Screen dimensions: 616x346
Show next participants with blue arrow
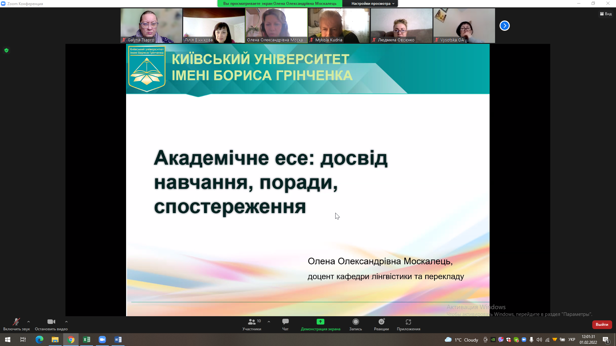504,26
